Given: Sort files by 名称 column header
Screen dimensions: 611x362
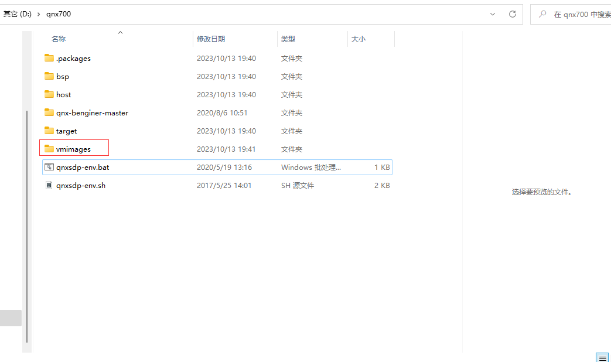Looking at the screenshot, I should click(59, 39).
